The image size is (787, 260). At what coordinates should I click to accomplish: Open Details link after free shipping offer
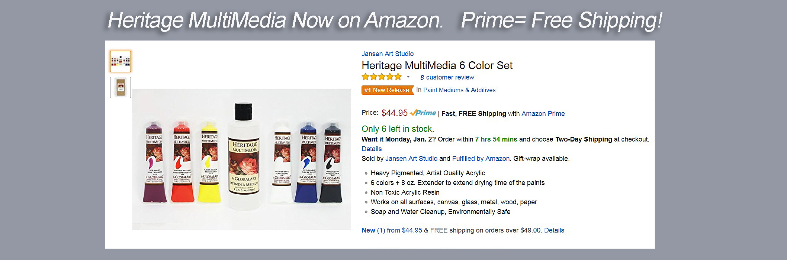tap(554, 230)
